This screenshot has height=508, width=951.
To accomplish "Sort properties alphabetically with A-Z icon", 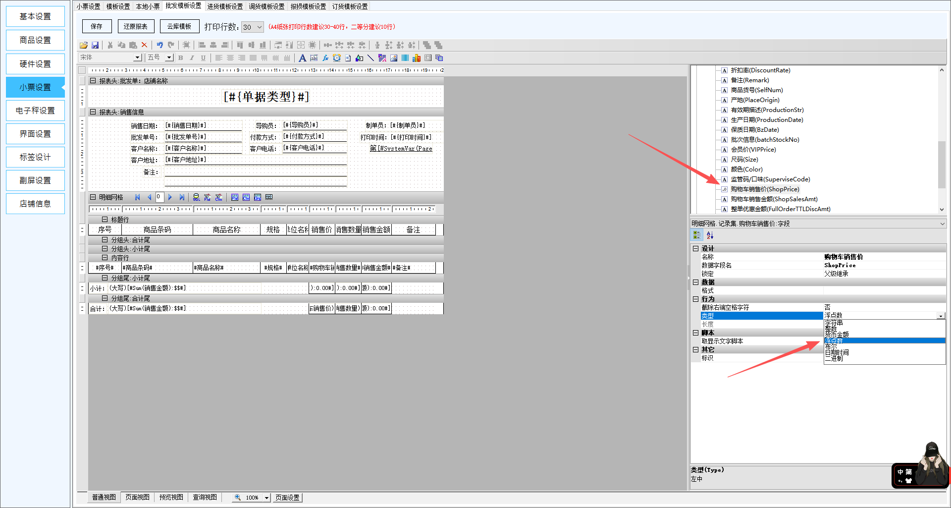I will (710, 235).
